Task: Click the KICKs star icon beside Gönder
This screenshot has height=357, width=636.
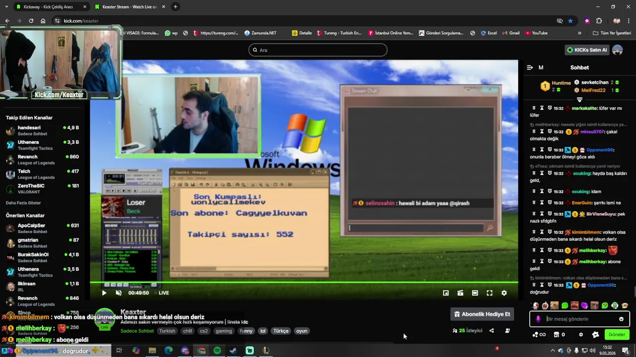Action: click(595, 335)
